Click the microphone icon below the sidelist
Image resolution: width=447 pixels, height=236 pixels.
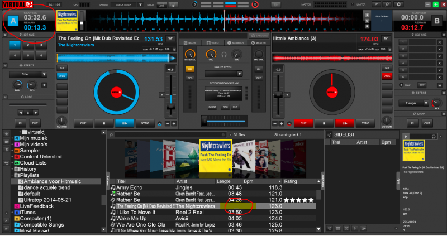[355, 228]
